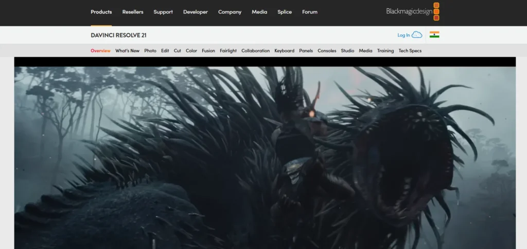Screen dimensions: 527x249
Task: Open the Fairlight tab
Action: 228,51
